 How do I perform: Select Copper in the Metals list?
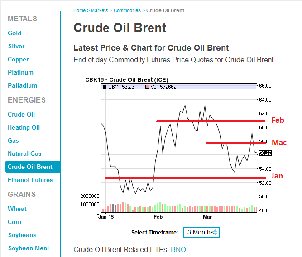point(18,59)
